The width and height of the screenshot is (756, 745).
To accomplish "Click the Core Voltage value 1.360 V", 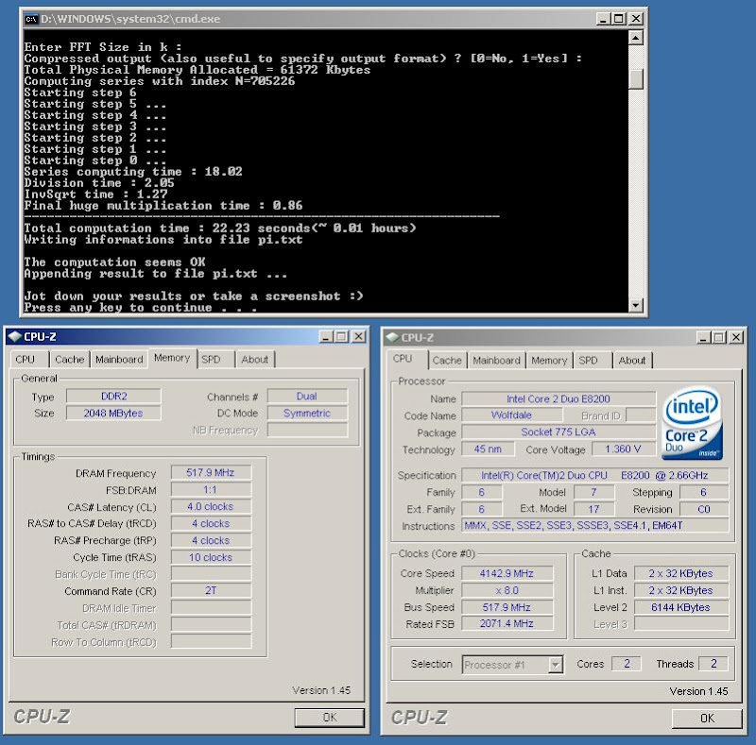I will click(x=624, y=449).
